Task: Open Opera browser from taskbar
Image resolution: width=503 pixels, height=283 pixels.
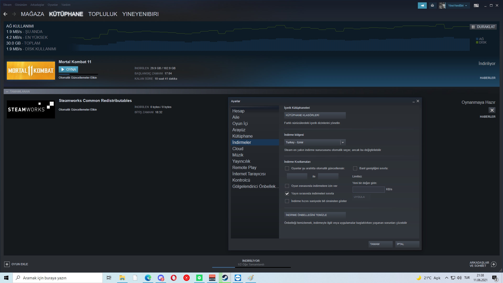Action: (x=174, y=278)
